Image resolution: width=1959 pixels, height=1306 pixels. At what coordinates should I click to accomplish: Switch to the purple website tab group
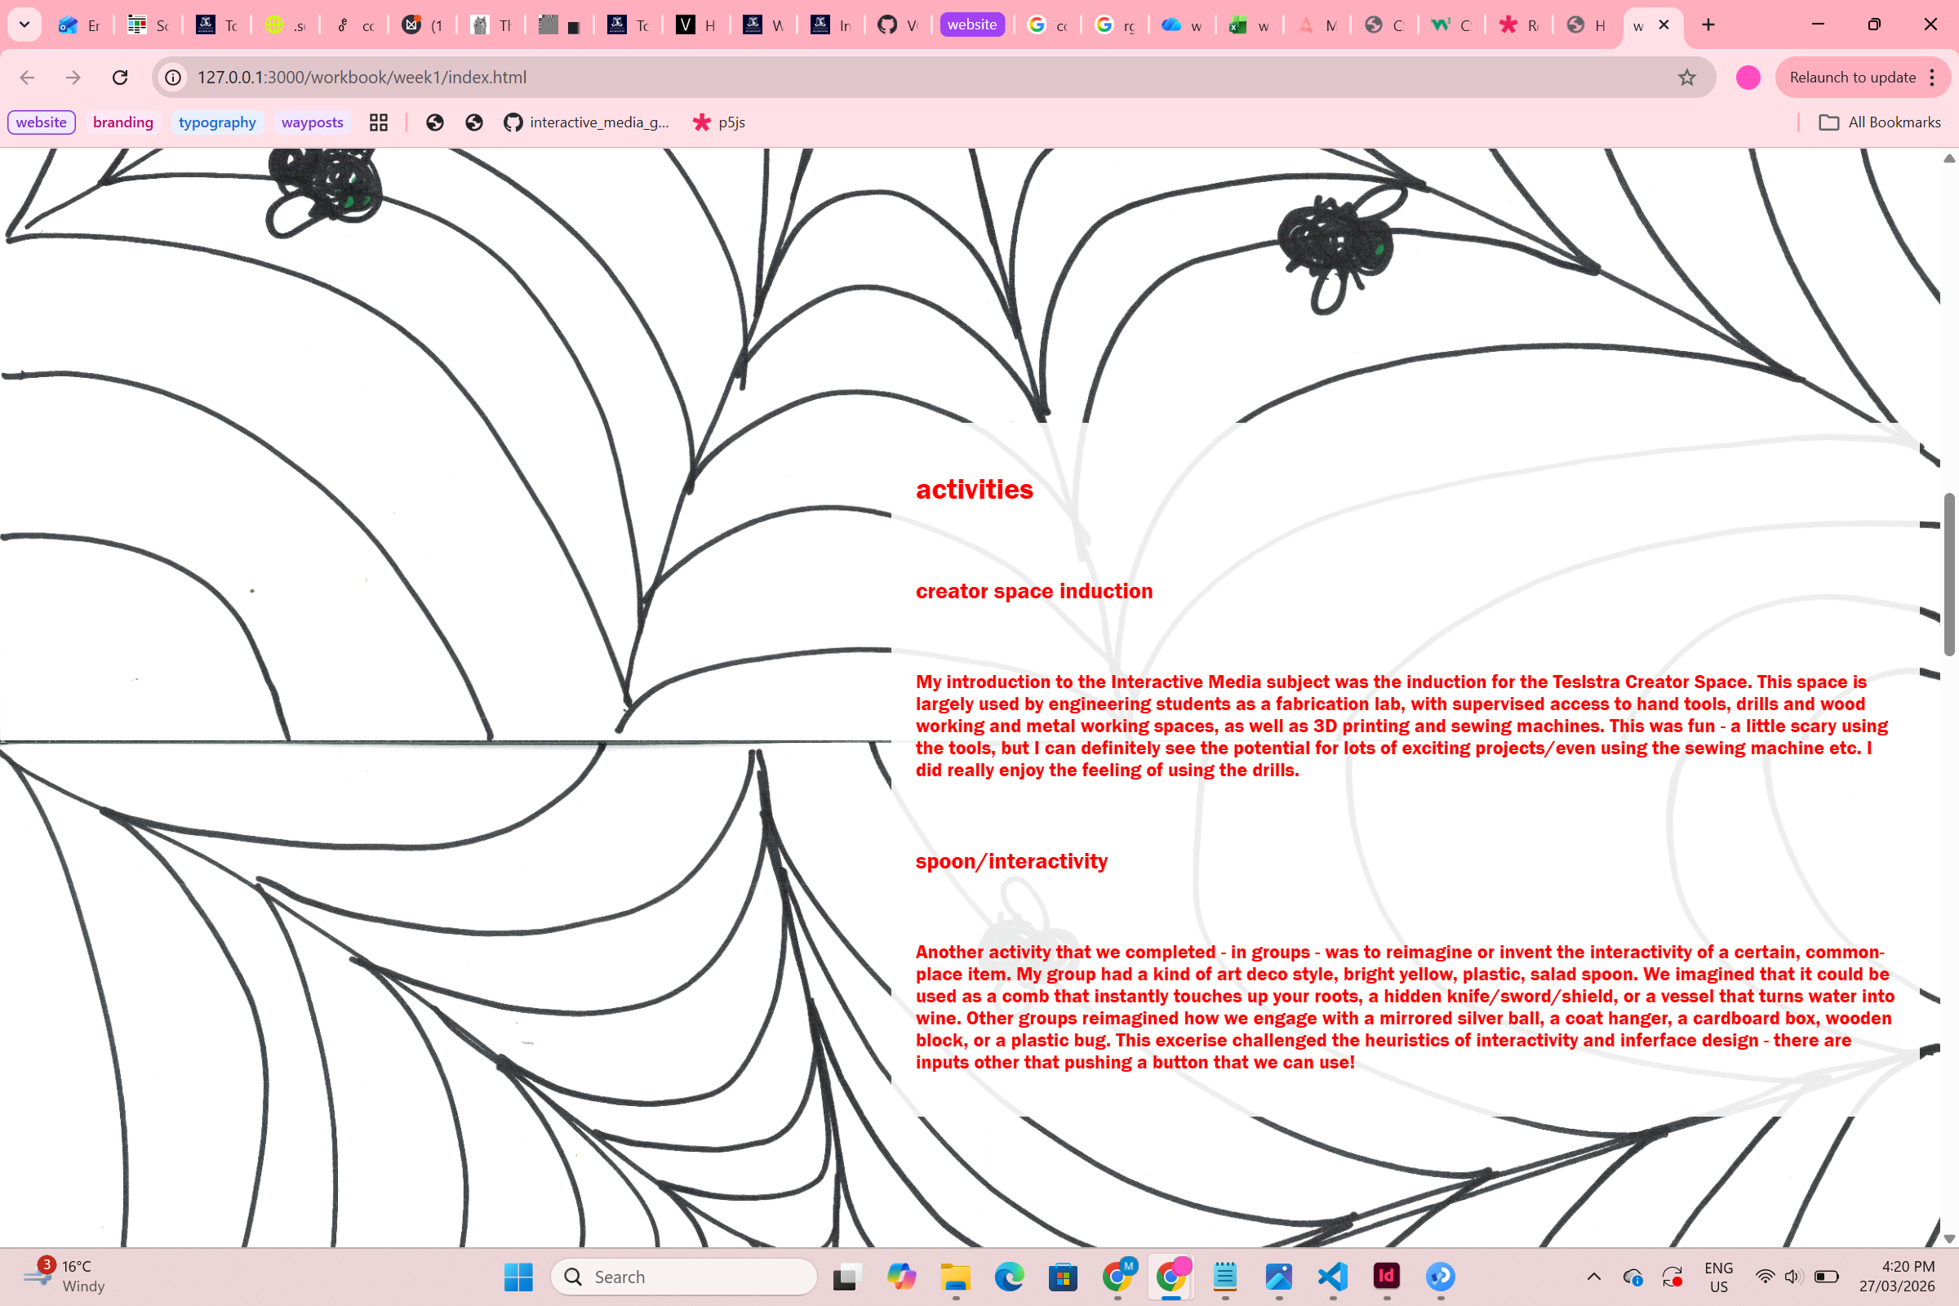click(x=971, y=24)
